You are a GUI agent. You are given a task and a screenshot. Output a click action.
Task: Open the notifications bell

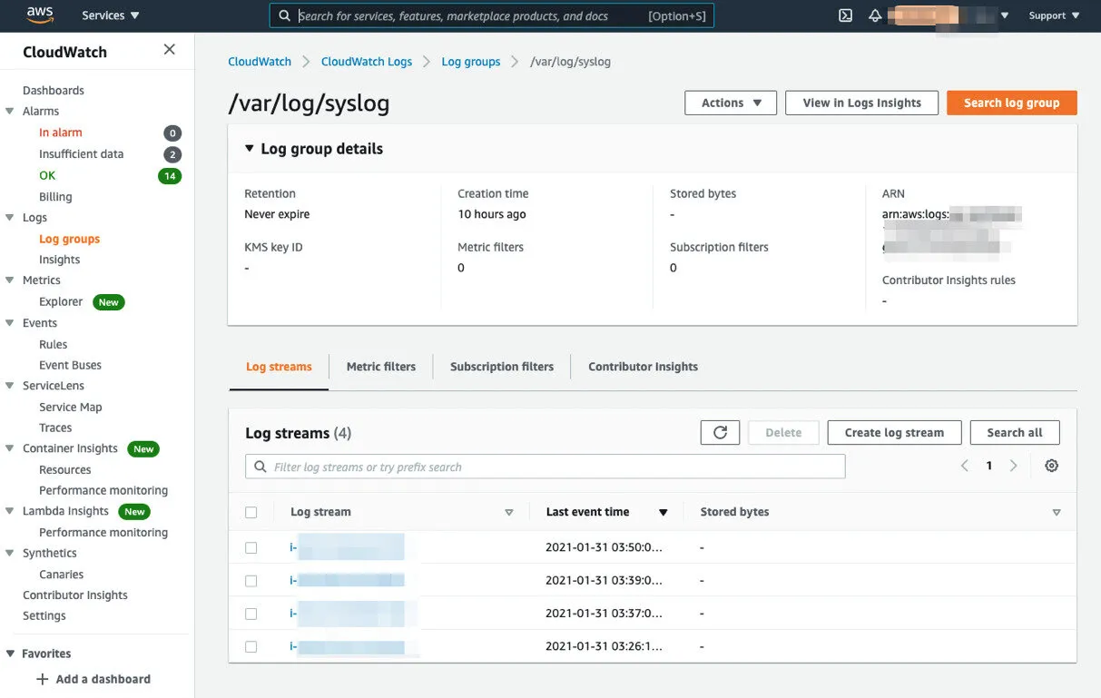point(874,15)
